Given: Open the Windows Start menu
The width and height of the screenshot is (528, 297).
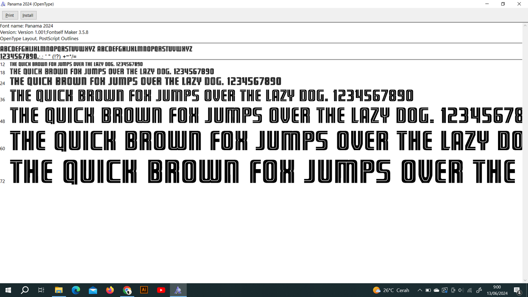Looking at the screenshot, I should (x=8, y=290).
